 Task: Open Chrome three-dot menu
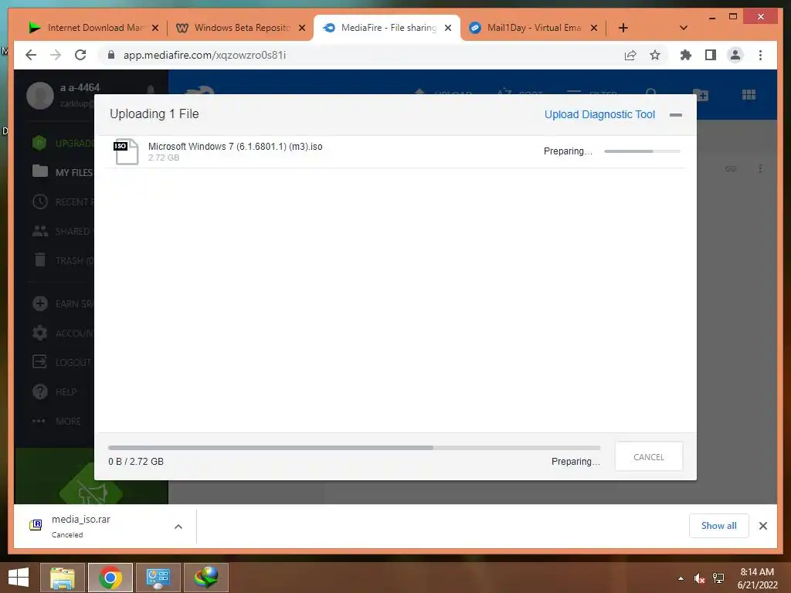pos(760,55)
